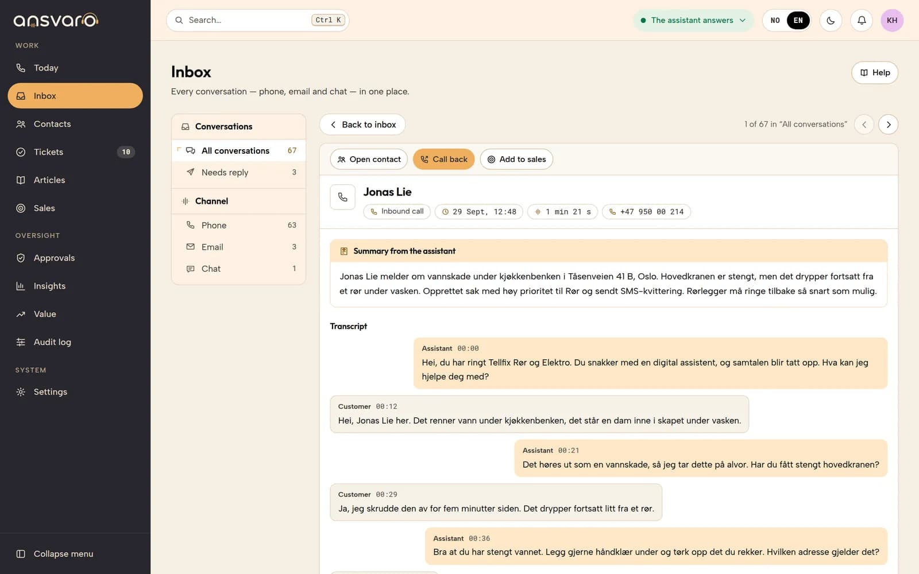Toggle dark mode moon icon
Image resolution: width=919 pixels, height=574 pixels.
click(x=831, y=20)
